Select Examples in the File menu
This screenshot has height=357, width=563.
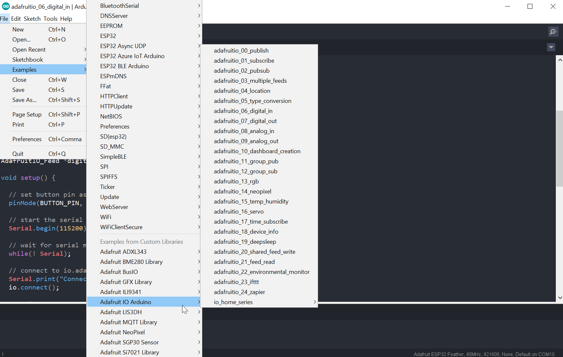[x=43, y=70]
